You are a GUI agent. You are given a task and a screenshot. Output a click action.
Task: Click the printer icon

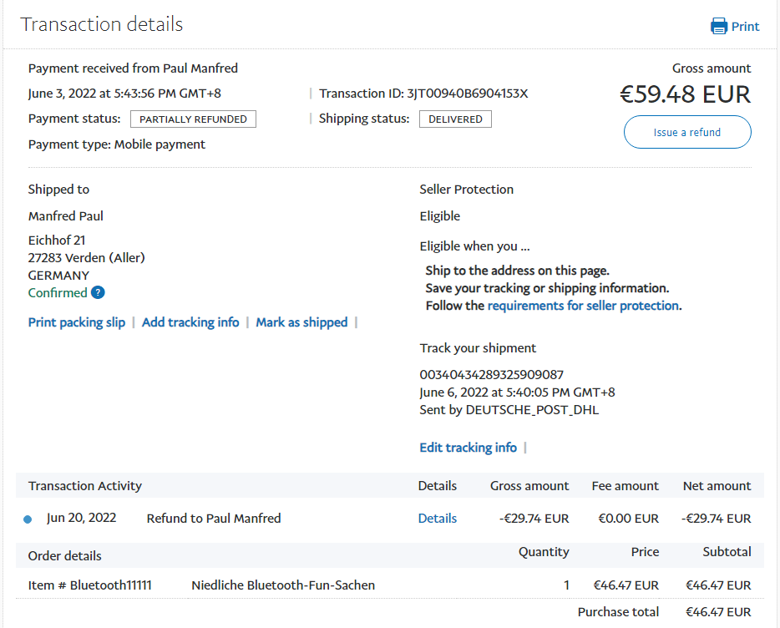tap(718, 26)
